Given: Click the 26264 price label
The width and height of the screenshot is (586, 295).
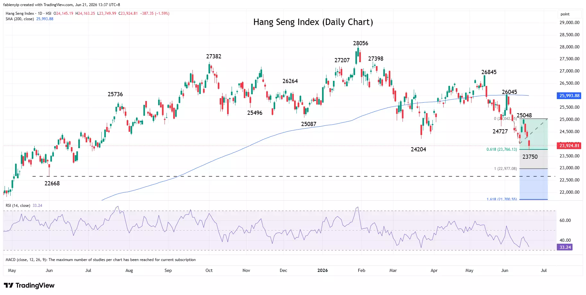Looking at the screenshot, I should click(290, 81).
